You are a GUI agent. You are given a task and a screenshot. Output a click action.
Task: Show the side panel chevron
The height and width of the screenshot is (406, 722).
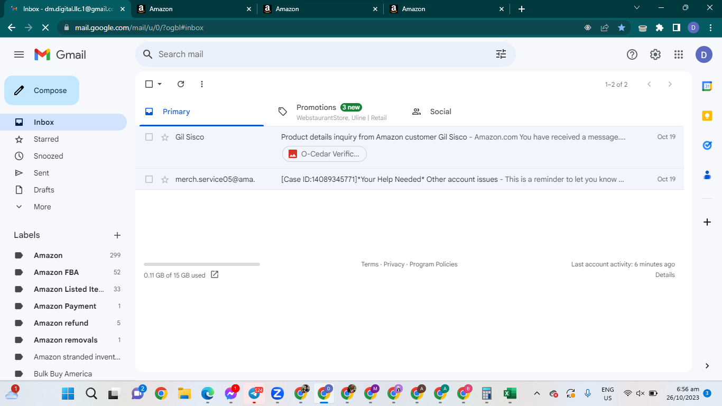(x=707, y=366)
